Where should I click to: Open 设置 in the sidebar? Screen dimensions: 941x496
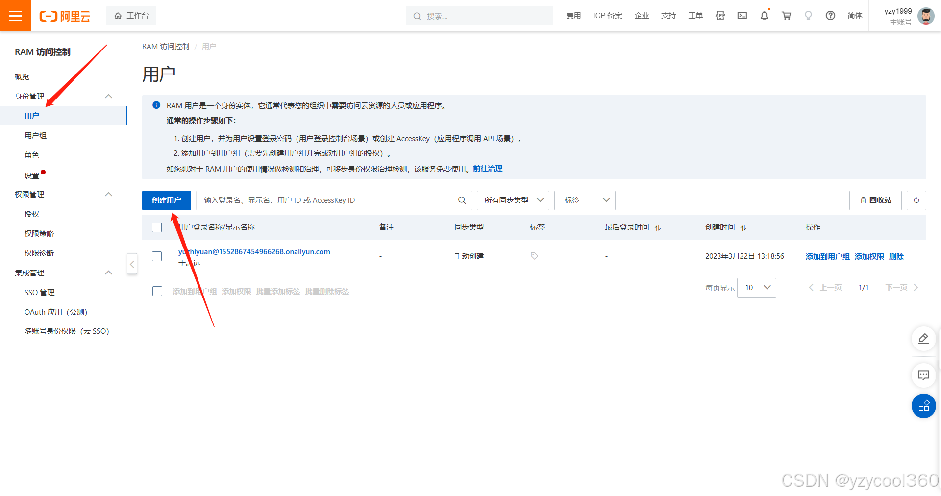32,175
